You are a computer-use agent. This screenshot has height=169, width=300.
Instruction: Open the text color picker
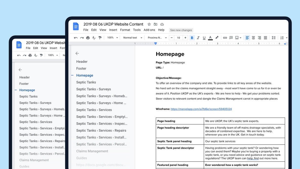tap(210, 38)
